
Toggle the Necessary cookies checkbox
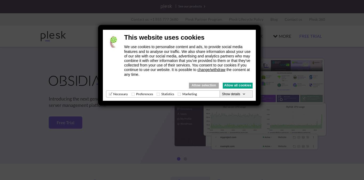pos(110,94)
